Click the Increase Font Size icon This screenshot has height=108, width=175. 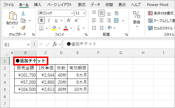(69, 20)
